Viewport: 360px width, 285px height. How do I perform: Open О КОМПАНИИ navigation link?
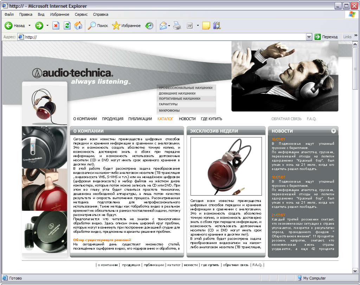[85, 119]
